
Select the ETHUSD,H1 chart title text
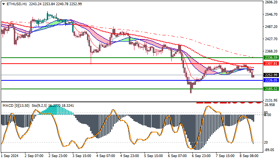(17, 4)
